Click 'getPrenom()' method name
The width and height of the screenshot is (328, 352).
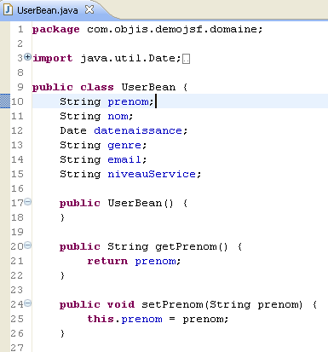click(x=192, y=246)
